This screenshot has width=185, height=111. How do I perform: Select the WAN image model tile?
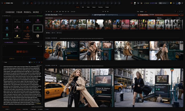17,20
